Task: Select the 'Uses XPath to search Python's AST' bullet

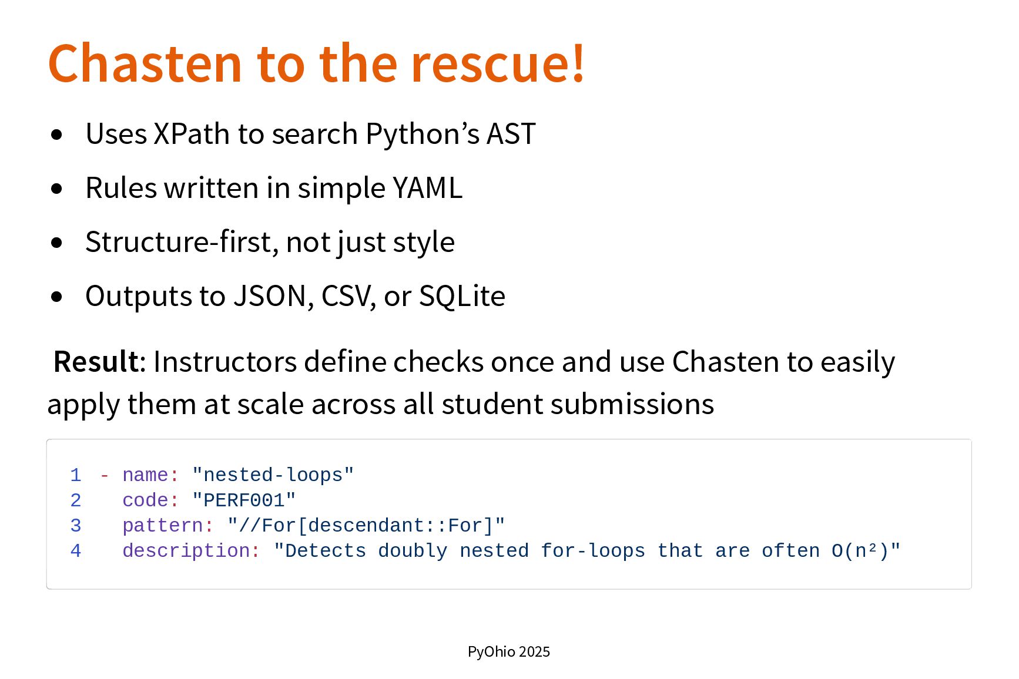Action: [310, 134]
